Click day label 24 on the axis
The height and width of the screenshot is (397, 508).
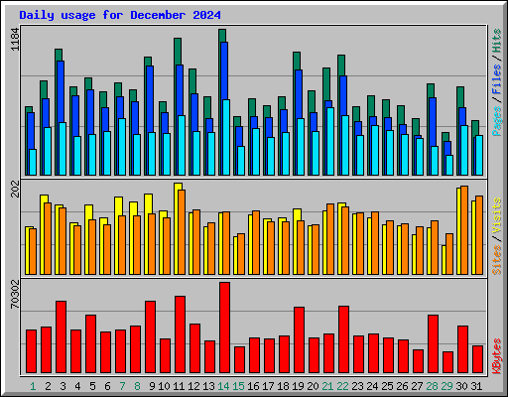point(372,386)
